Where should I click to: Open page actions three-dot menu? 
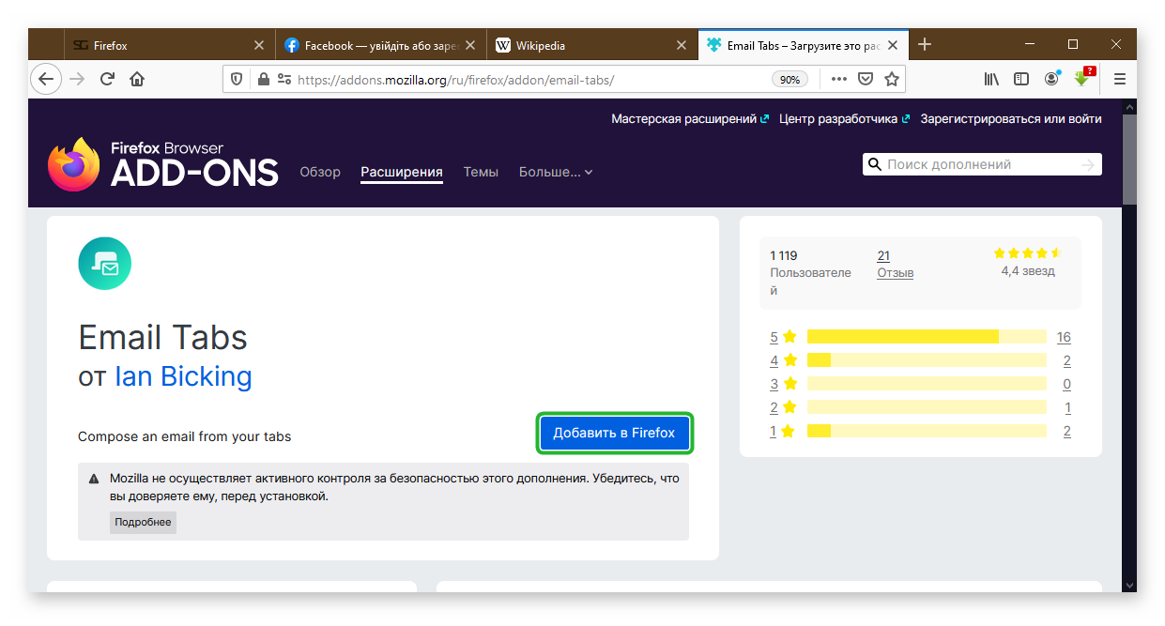(838, 80)
